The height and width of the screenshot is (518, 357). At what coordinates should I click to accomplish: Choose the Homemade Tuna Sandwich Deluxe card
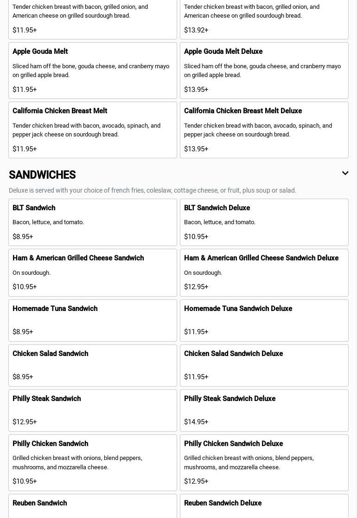click(264, 320)
